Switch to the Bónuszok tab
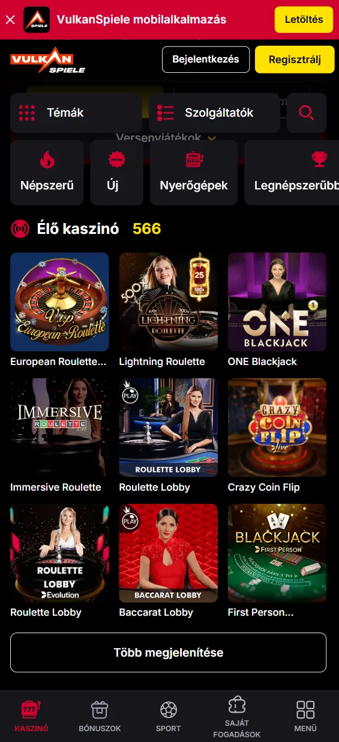 pos(100,716)
